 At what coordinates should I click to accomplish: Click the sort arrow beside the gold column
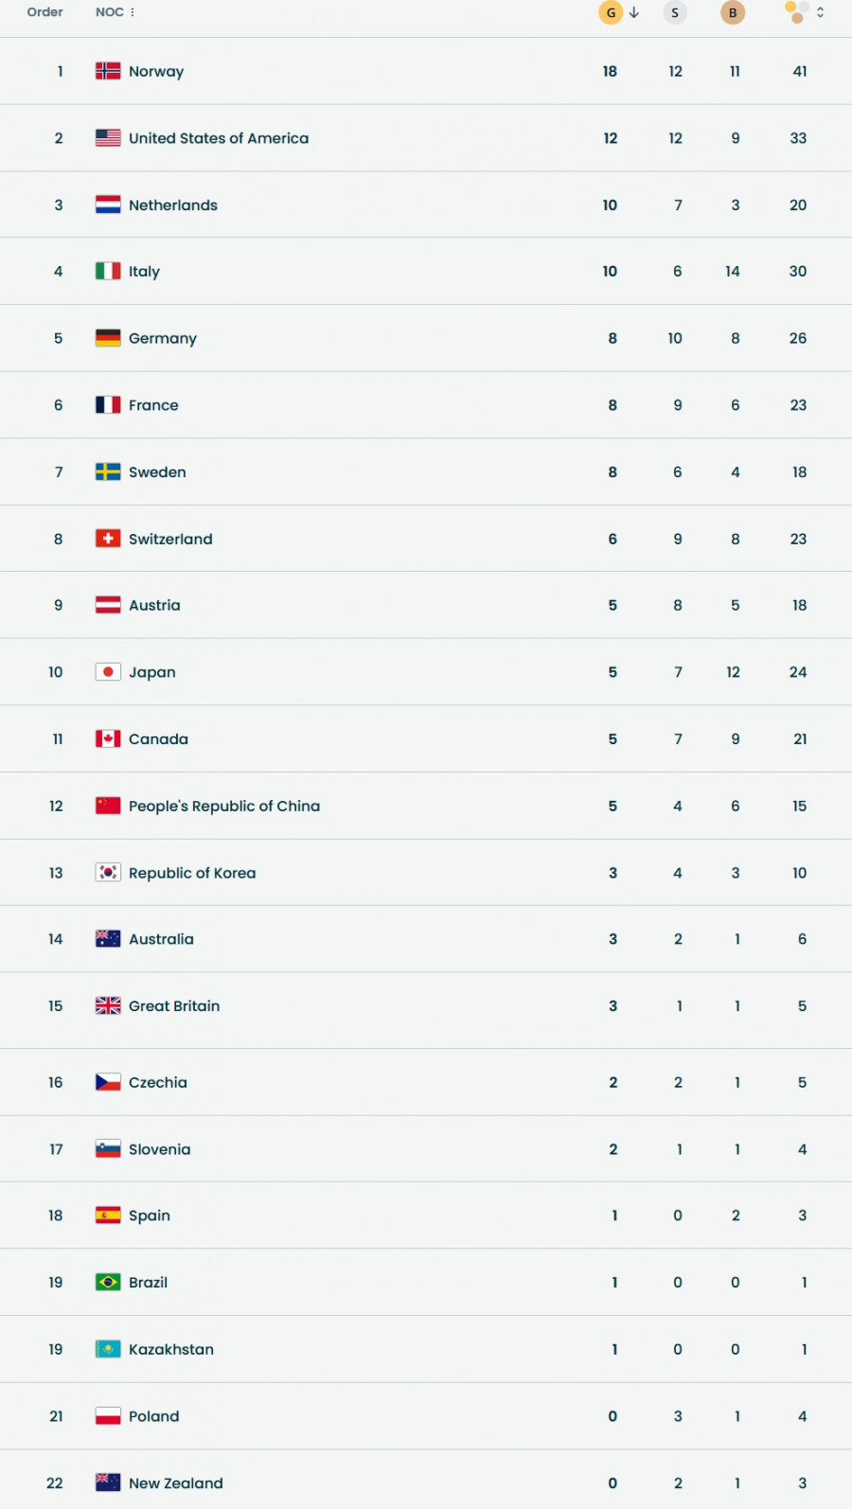coord(632,12)
